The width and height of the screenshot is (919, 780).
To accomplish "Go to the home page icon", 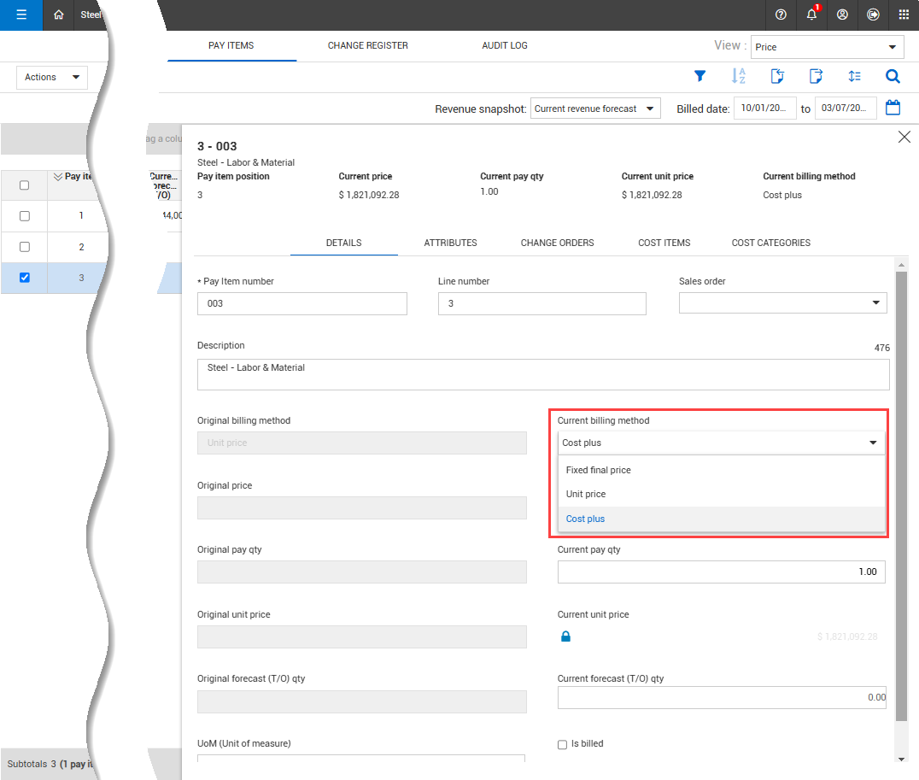I will click(x=58, y=15).
